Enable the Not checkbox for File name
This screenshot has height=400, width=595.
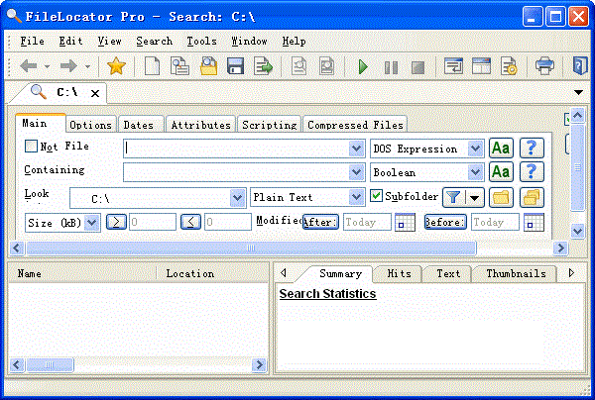[x=31, y=147]
